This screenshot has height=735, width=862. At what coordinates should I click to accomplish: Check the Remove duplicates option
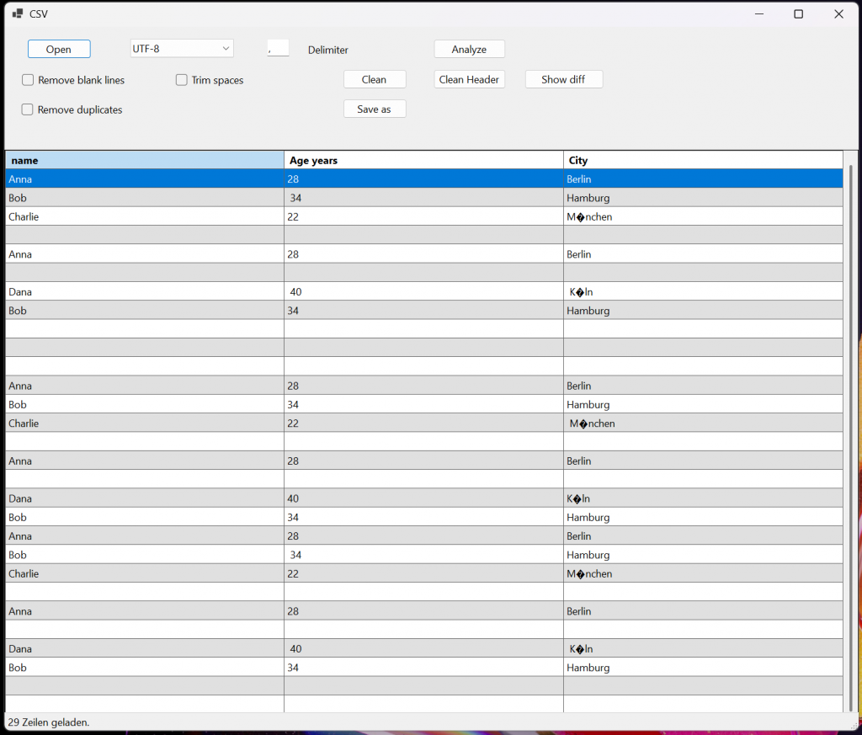[28, 109]
